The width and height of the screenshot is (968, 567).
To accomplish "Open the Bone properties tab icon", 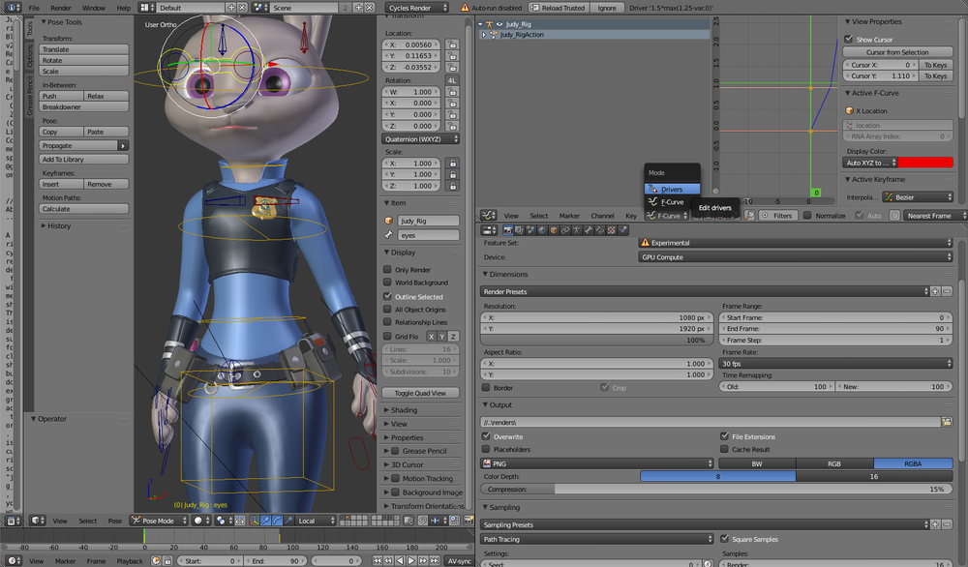I will [x=589, y=230].
